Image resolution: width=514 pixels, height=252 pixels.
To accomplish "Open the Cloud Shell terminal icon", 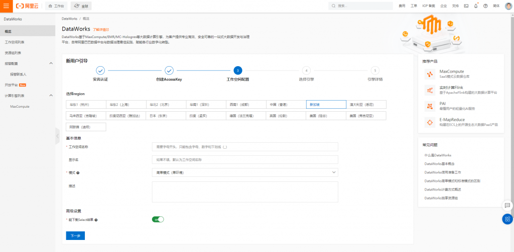I will 466,6.
